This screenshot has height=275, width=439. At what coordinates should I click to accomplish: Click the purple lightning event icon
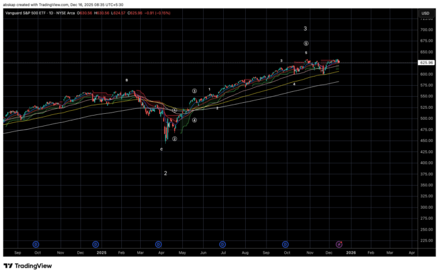[x=339, y=245]
